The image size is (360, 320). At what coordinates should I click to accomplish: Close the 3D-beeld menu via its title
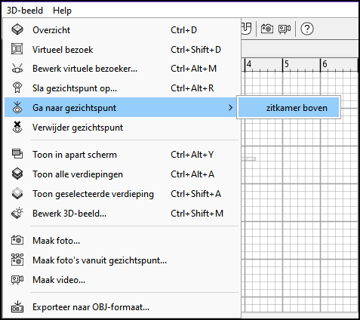tap(25, 11)
